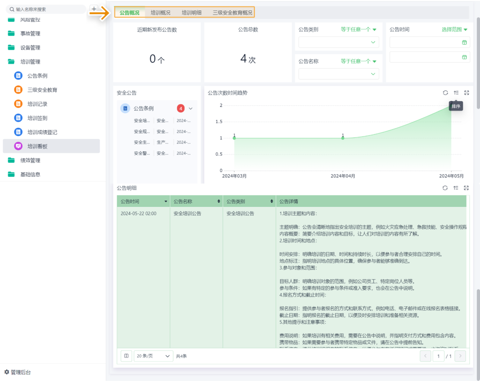Viewport: 480px width, 381px height.
Task: Switch to 三级安全教育概况 tab
Action: pos(232,12)
